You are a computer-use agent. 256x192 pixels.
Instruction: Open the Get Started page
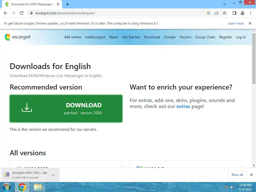coord(130,37)
